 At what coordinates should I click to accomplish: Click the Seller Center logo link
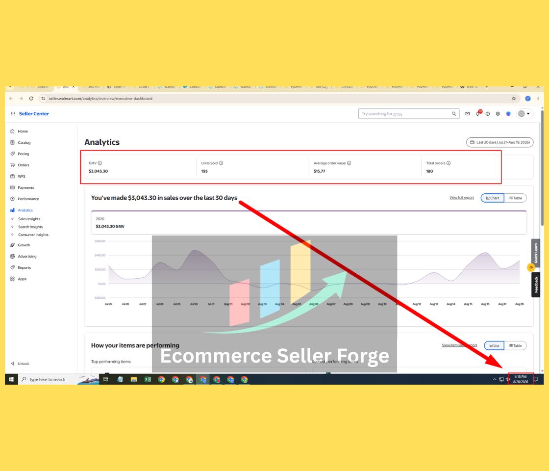pos(34,114)
